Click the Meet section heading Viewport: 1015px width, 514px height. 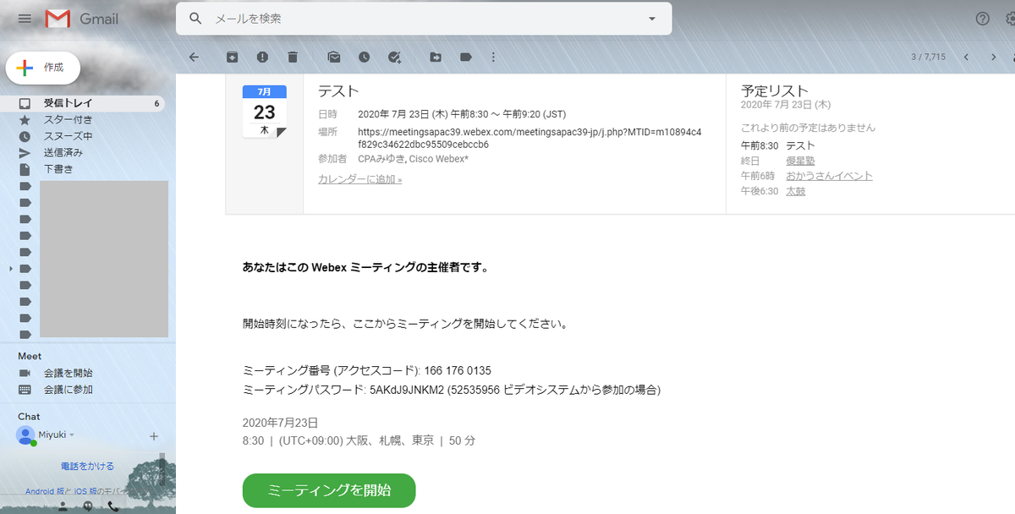point(30,356)
